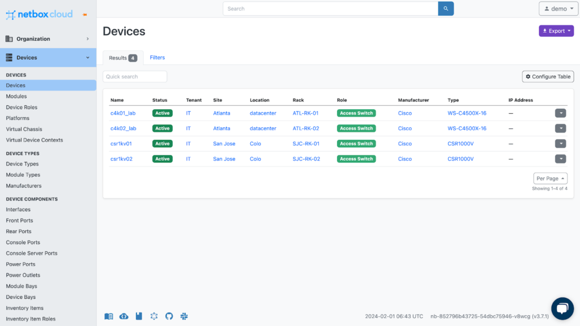The image size is (580, 326).
Task: Click the Configure Table button
Action: coord(547,76)
